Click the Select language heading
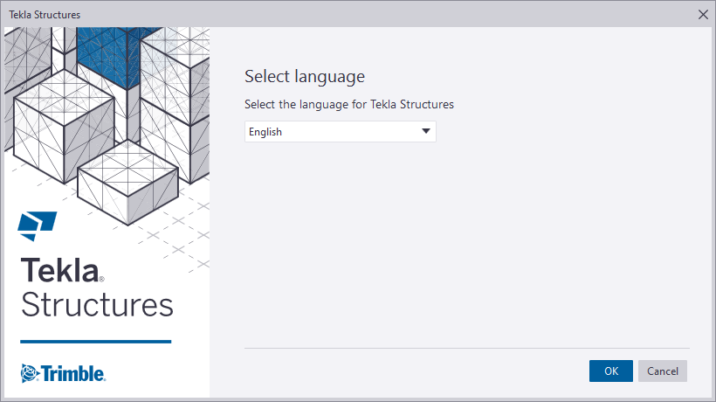Viewport: 716px width, 402px height. pos(305,76)
